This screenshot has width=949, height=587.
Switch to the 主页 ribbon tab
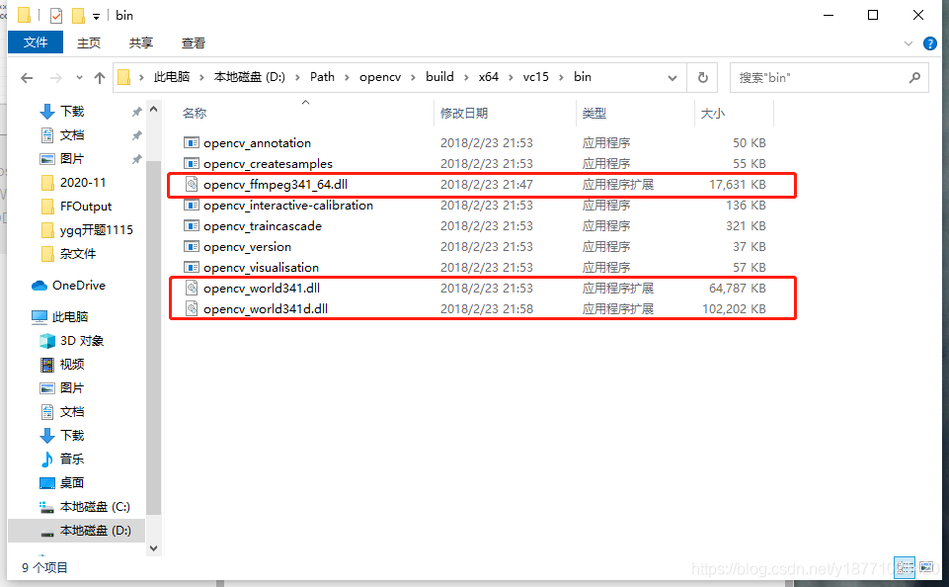click(88, 43)
